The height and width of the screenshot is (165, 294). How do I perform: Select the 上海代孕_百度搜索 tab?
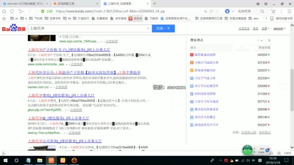pyautogui.click(x=125, y=3)
